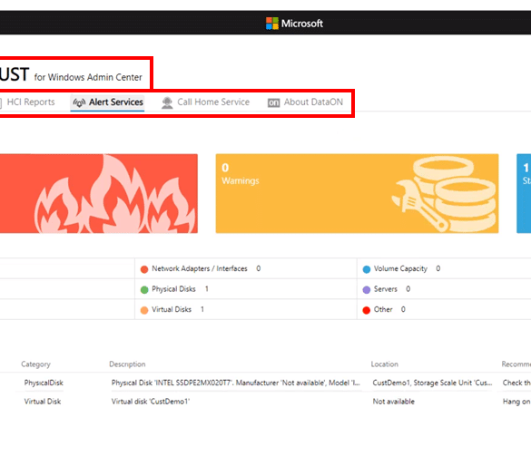Screen dimensions: 531x466
Task: Click the Virtual Disk category cell
Action: pyautogui.click(x=43, y=402)
